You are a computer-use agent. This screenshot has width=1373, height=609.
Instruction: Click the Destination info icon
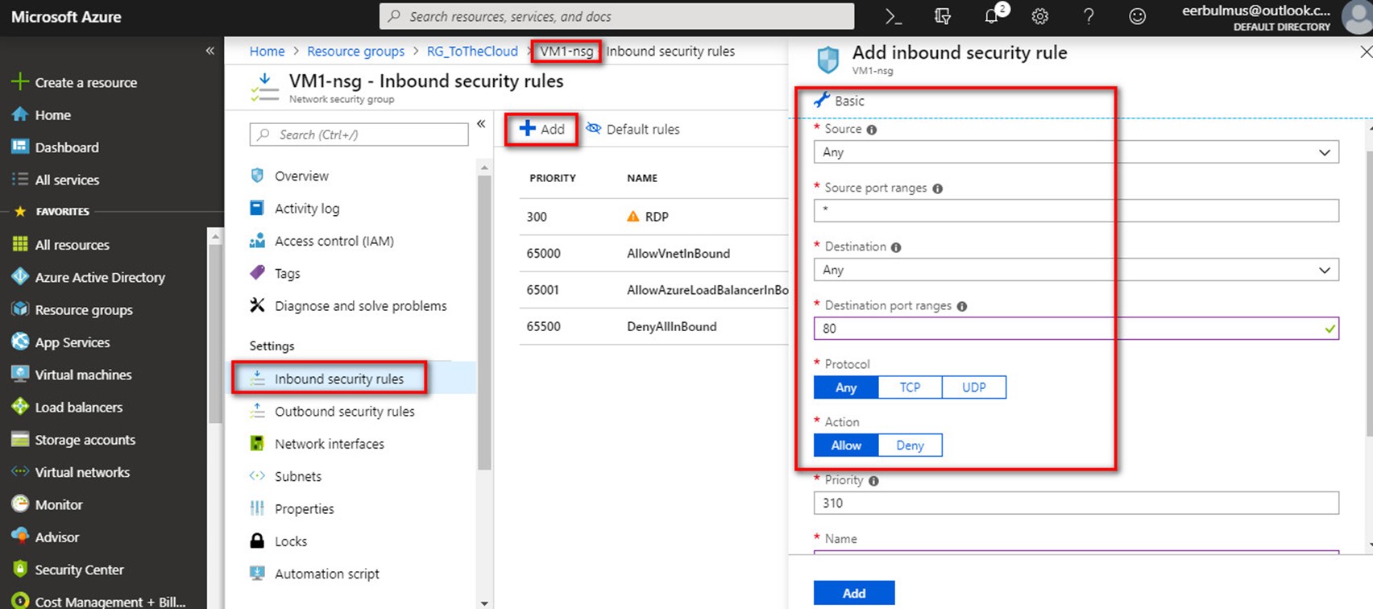click(896, 247)
